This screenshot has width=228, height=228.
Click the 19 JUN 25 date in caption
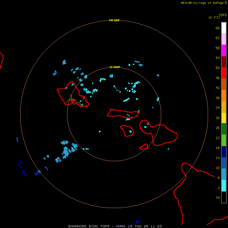(x=138, y=226)
